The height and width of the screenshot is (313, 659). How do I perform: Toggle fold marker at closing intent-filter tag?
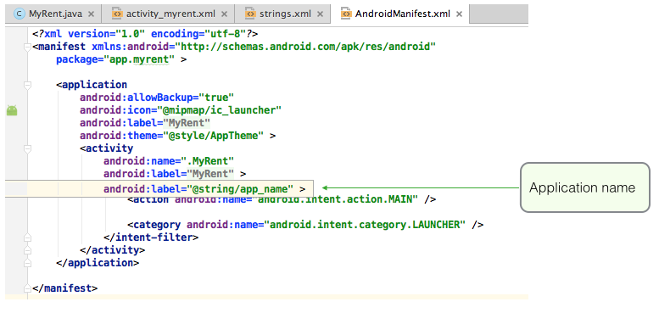point(27,238)
